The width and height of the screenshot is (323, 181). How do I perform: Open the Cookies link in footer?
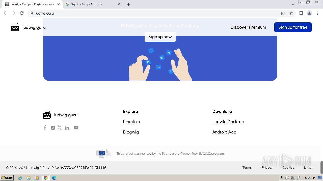[288, 168]
